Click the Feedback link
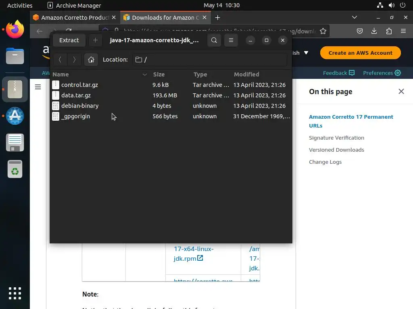Viewport: 413px width, 309px height. 339,73
